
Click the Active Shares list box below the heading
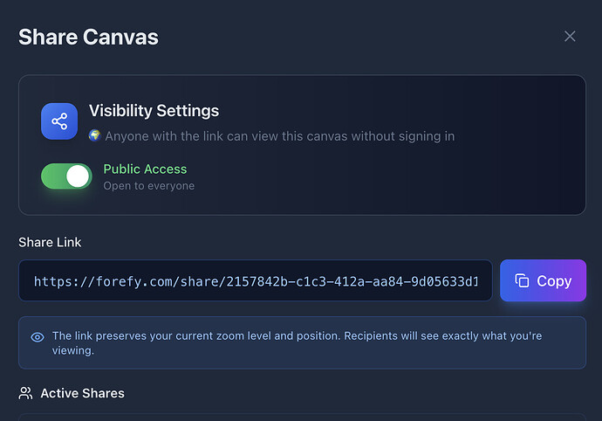301,417
